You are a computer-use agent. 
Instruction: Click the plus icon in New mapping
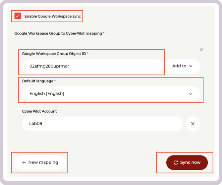(x=24, y=162)
